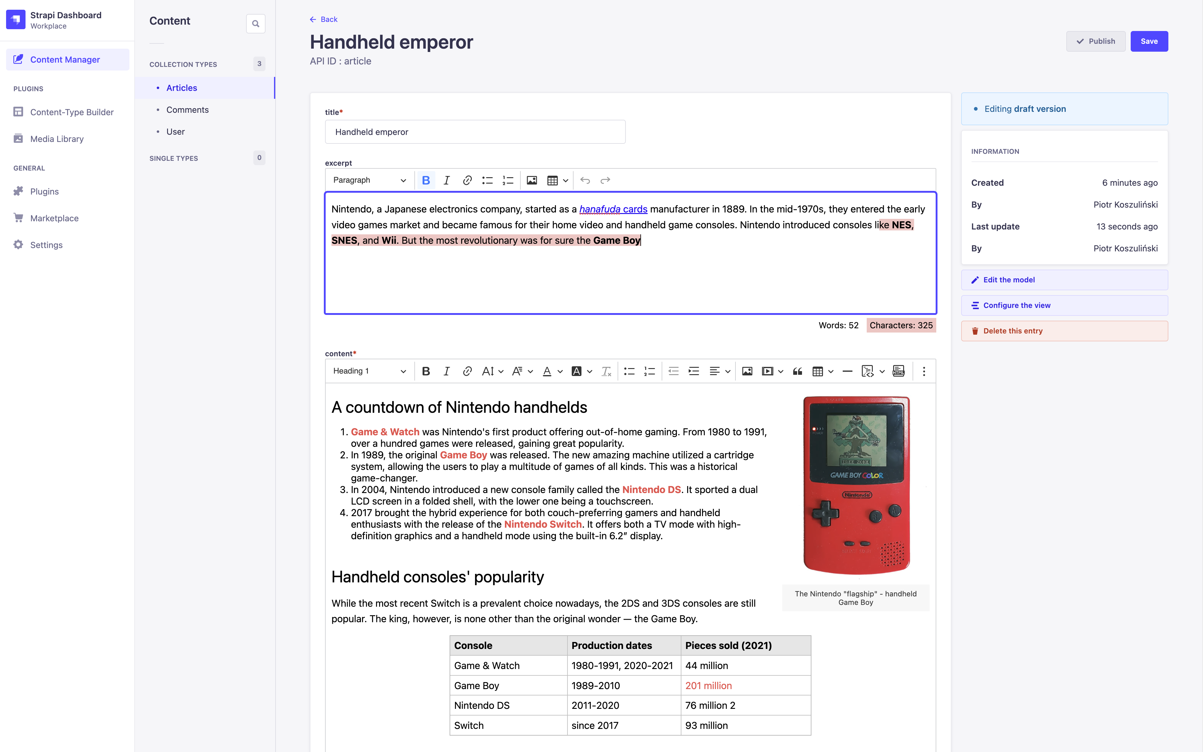Click the Undo icon in excerpt toolbar
Image resolution: width=1203 pixels, height=752 pixels.
tap(585, 180)
